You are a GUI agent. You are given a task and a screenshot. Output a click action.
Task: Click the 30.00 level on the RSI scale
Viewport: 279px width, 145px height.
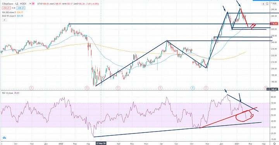274,127
